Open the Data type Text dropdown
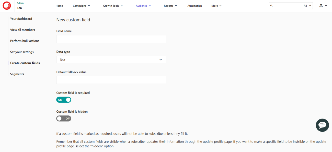This screenshot has width=332, height=152. click(x=111, y=60)
